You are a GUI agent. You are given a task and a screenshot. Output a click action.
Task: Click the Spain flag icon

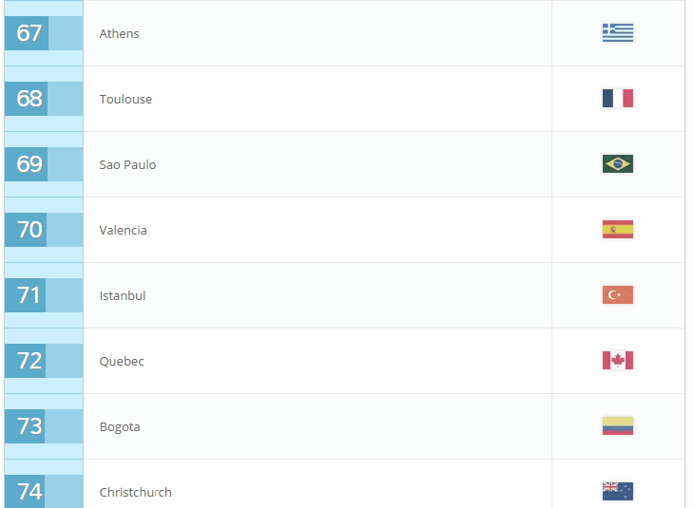pos(617,229)
